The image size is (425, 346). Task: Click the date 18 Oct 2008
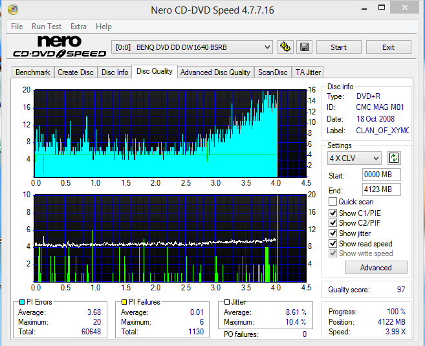375,119
